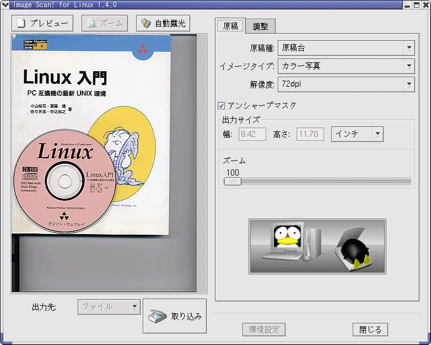Start scanning with the 取り込み button
This screenshot has height=345, width=431.
pos(175,316)
